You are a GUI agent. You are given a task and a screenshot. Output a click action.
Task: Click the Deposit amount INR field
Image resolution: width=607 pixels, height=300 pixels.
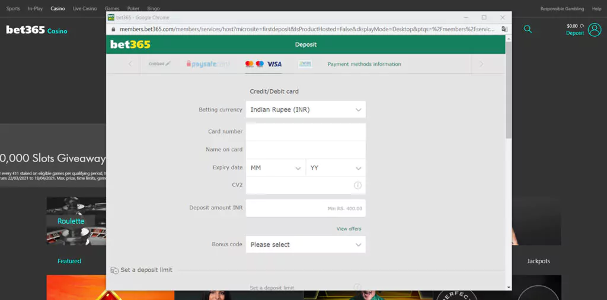[305, 208]
